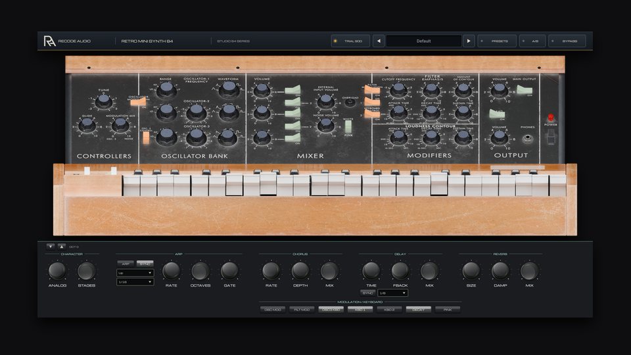The height and width of the screenshot is (355, 631).
Task: Click the Delay Fback knob
Action: tap(400, 271)
